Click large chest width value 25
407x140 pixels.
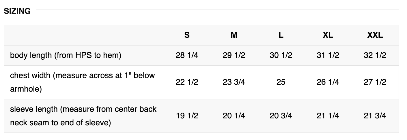281,82
